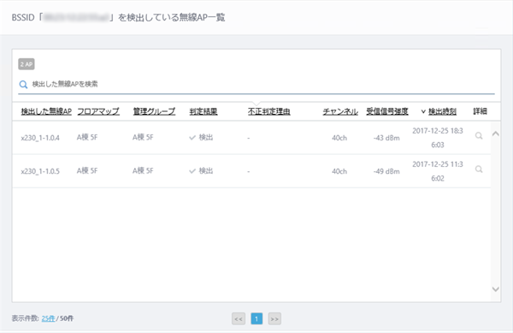Sort by 受信信号強度 column
Screen dimensions: 513x333
pos(387,111)
